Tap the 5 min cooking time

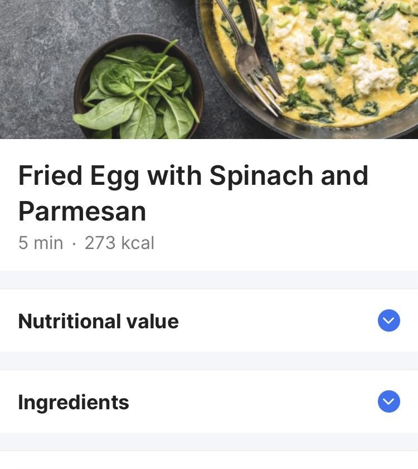coord(41,243)
